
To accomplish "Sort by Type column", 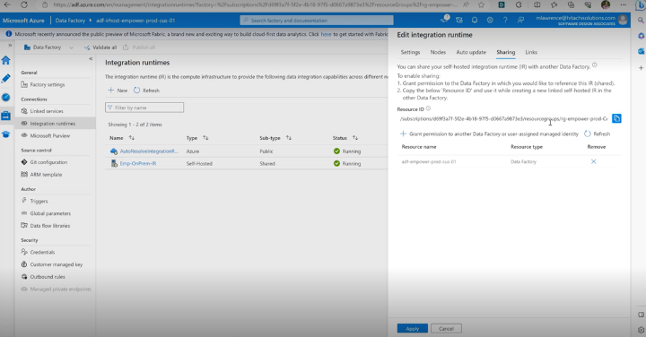I will coord(196,138).
